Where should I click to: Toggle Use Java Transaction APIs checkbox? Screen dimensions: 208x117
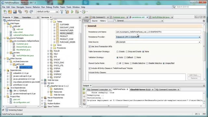click(x=90, y=46)
